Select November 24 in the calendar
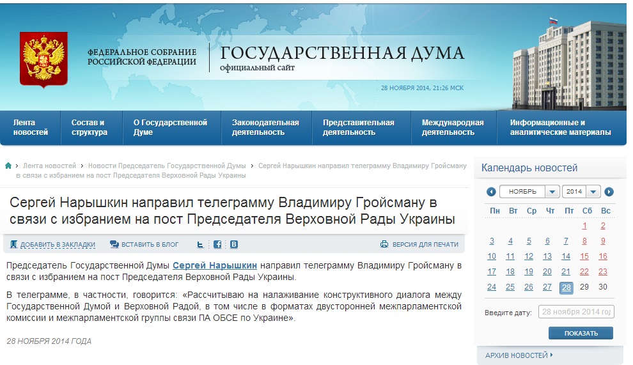The height and width of the screenshot is (365, 633). tap(492, 287)
